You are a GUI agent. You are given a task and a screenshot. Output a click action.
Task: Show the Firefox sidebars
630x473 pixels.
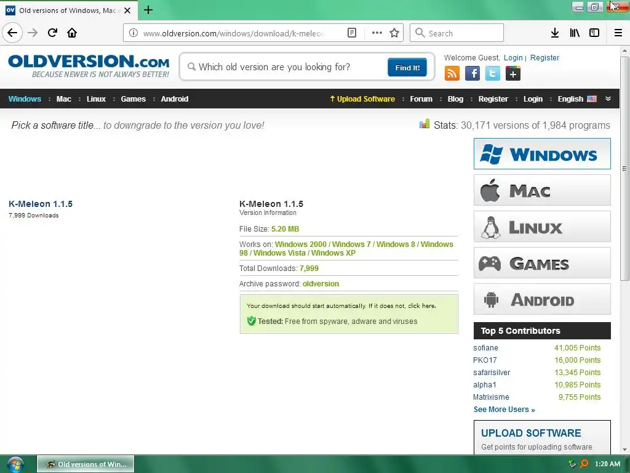[594, 33]
